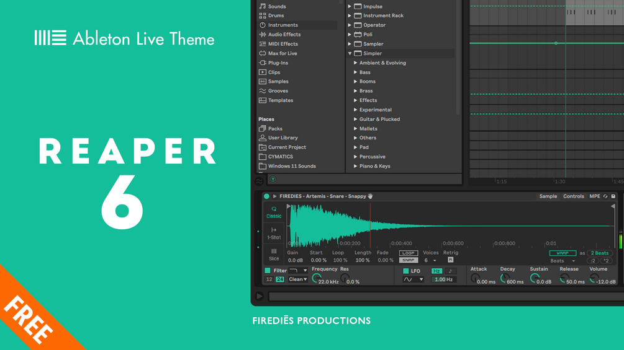The image size is (624, 350).
Task: Click the :2 halve length button
Action: tap(593, 261)
